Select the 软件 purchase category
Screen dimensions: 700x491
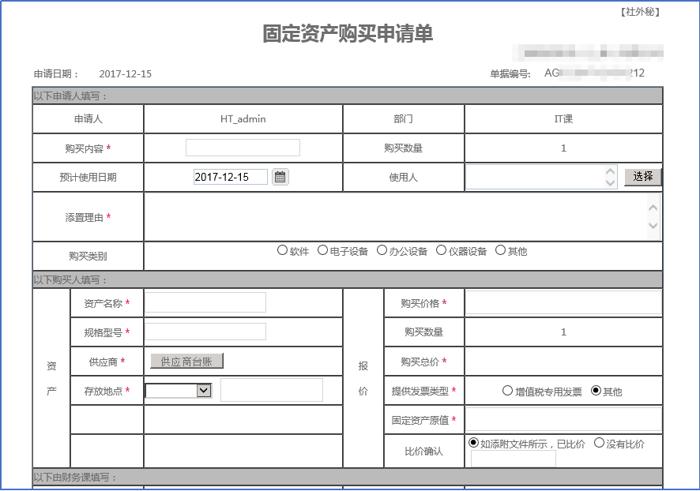point(282,250)
